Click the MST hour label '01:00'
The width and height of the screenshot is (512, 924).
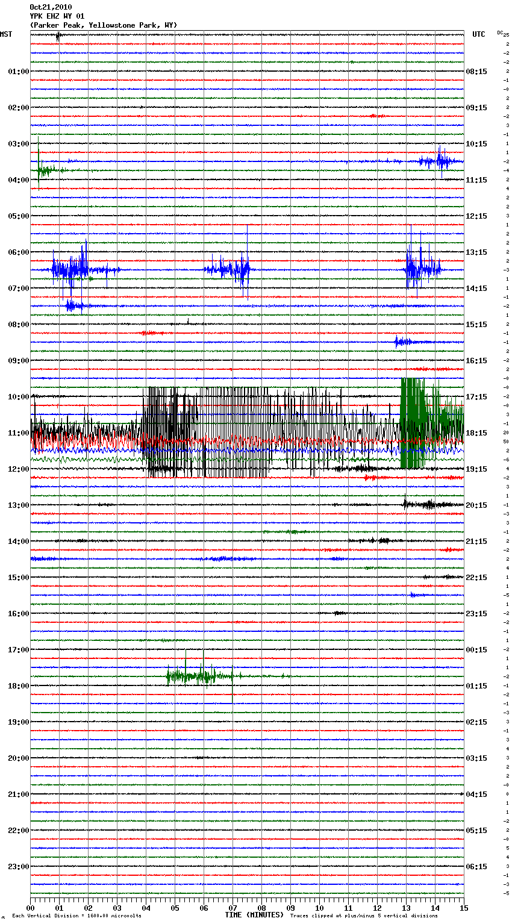coord(18,72)
